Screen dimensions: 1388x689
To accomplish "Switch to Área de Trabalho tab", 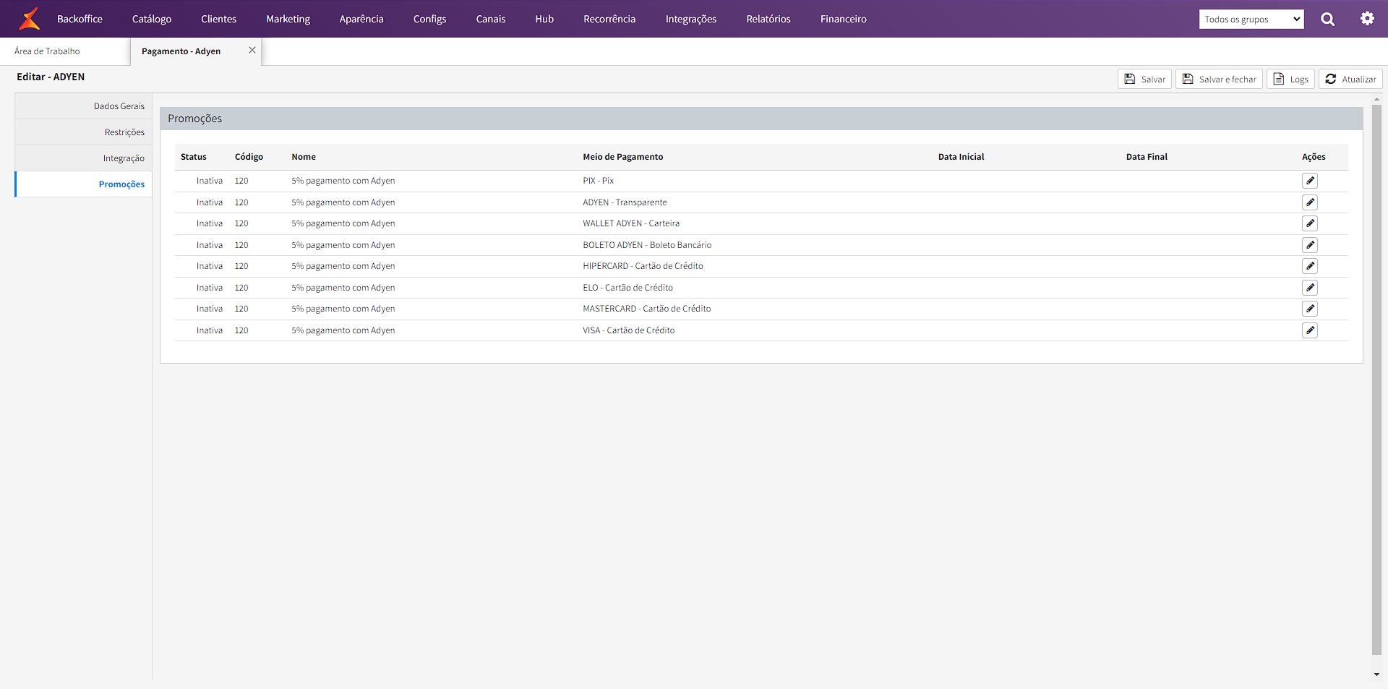I will pyautogui.click(x=47, y=51).
